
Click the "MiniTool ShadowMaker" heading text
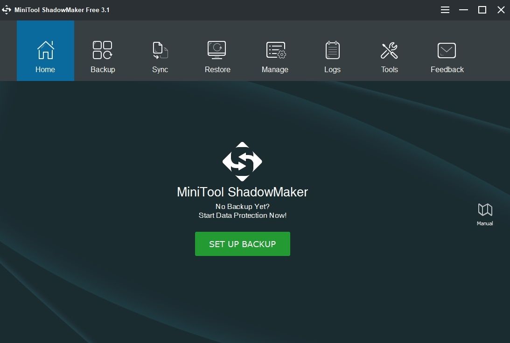[x=242, y=192]
